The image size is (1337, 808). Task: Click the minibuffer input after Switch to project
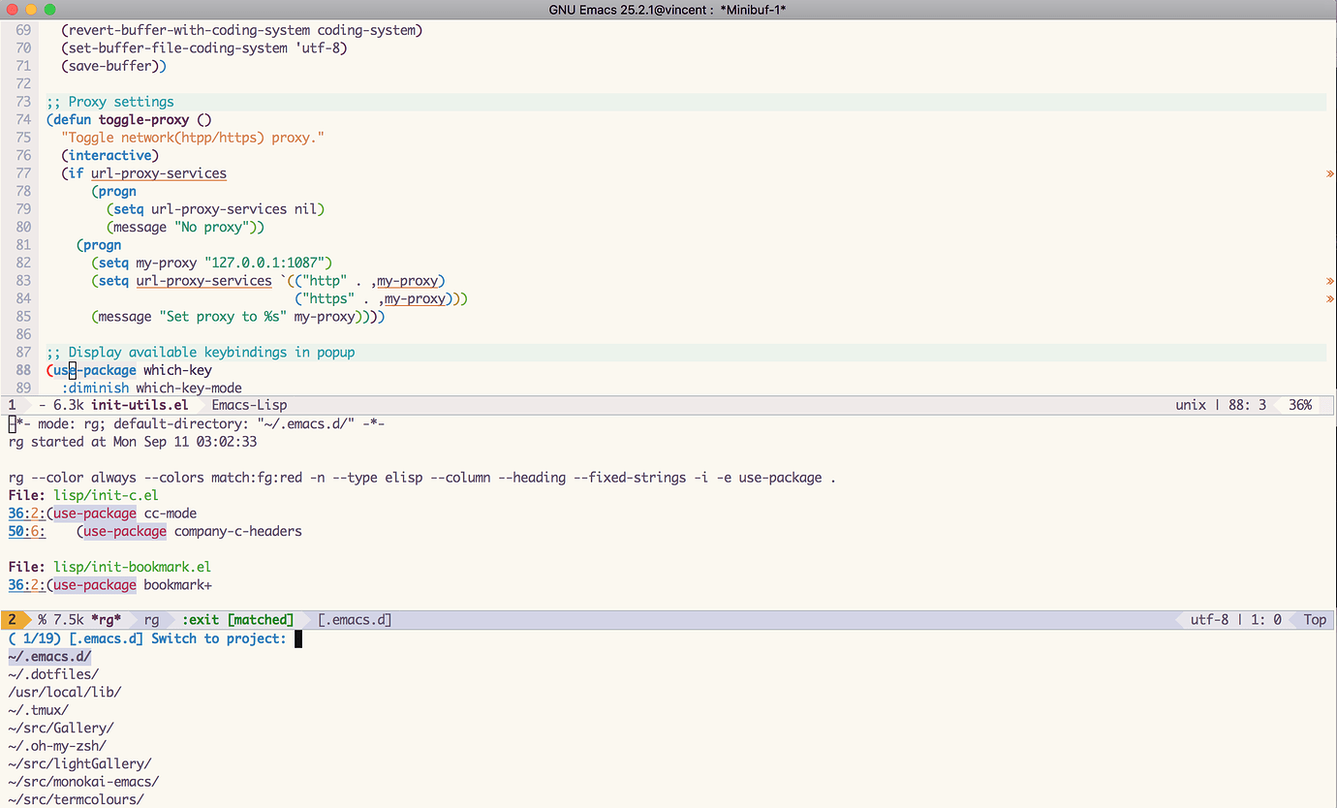(x=298, y=638)
